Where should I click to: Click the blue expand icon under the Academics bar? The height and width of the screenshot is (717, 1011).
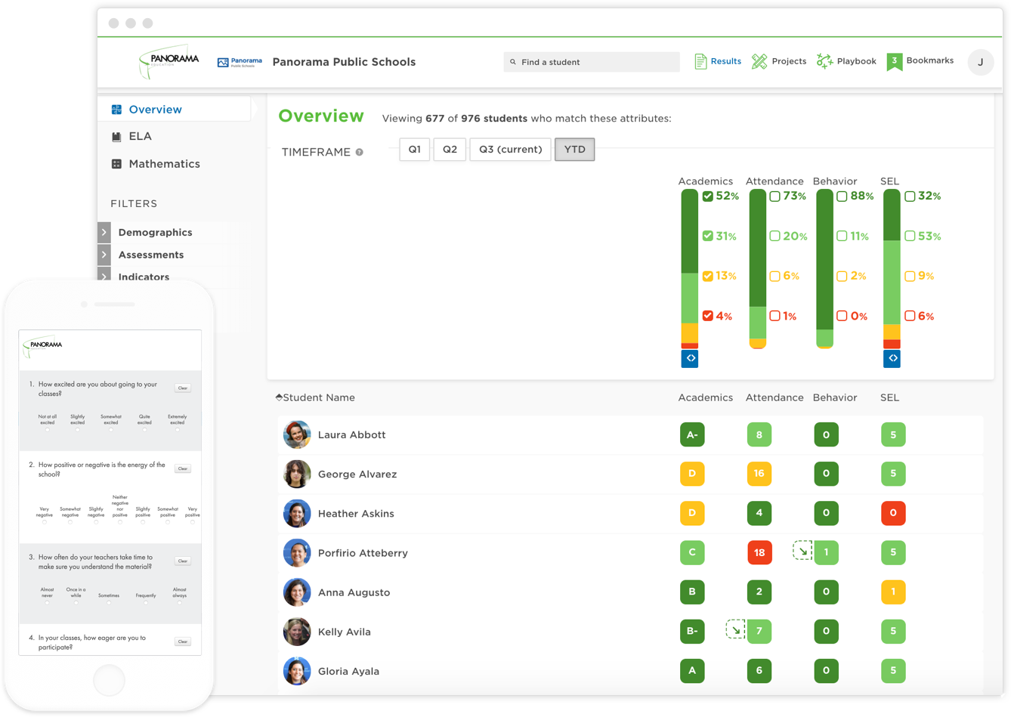[688, 358]
